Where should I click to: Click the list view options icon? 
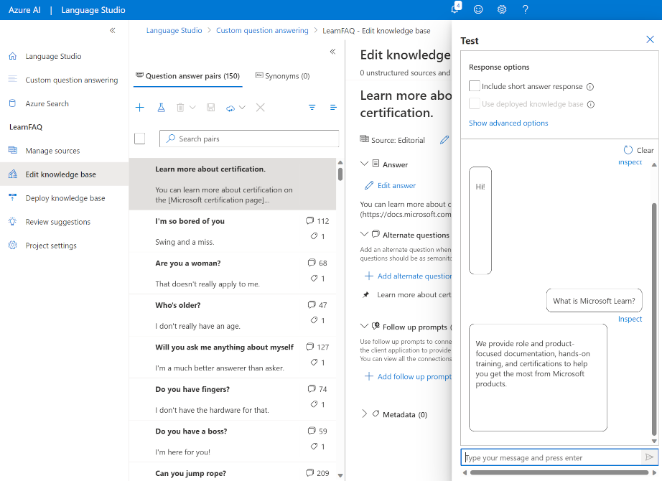333,108
